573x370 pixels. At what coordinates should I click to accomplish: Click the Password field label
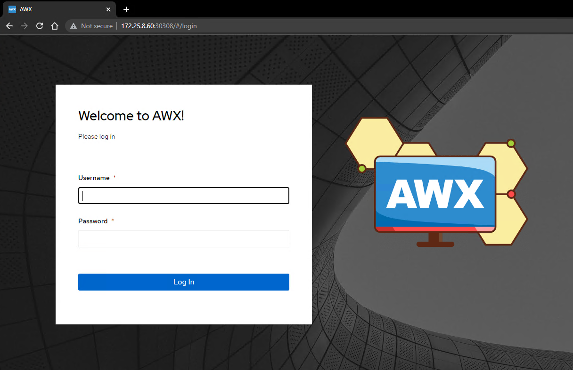pos(93,221)
